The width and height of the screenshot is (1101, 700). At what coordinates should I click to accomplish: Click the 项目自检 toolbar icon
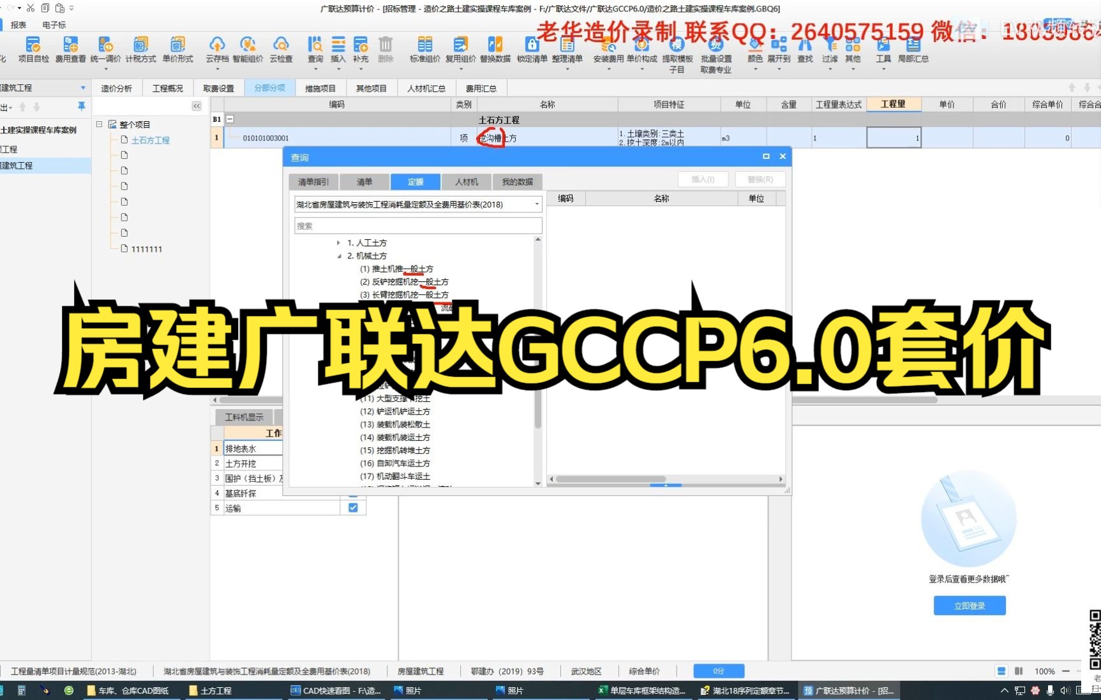coord(33,50)
